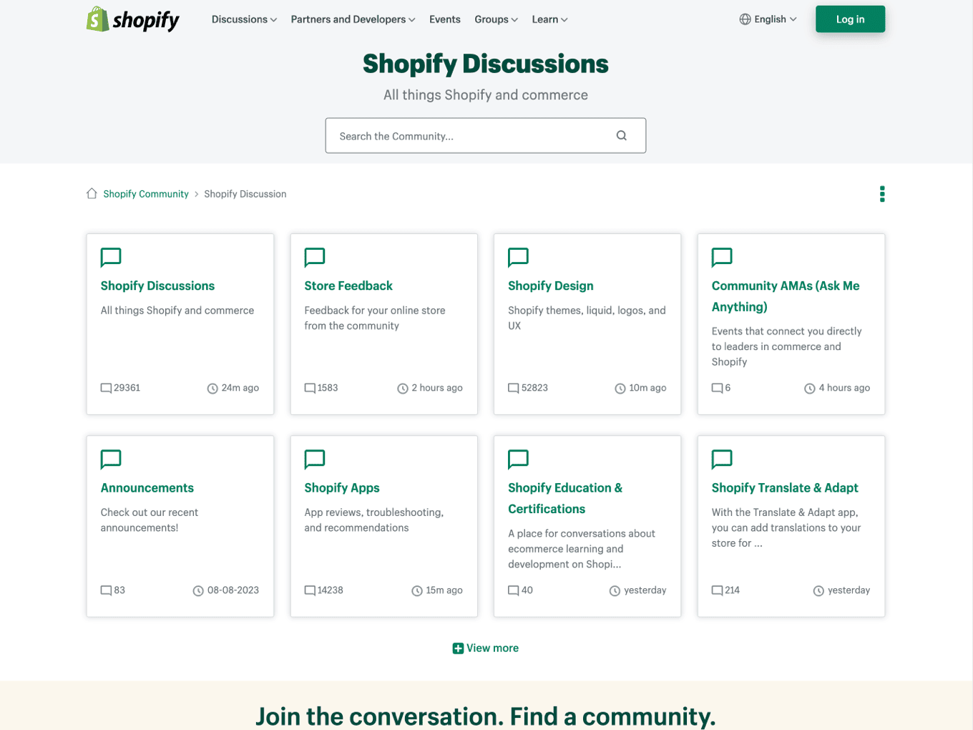This screenshot has height=730, width=973.
Task: Click the globe icon next to English
Action: click(745, 19)
